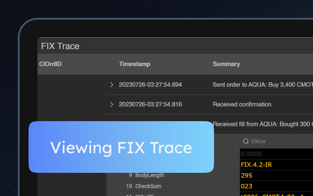This screenshot has height=196, width=313.
Task: Select the 'Received confirmation' message
Action: point(242,104)
